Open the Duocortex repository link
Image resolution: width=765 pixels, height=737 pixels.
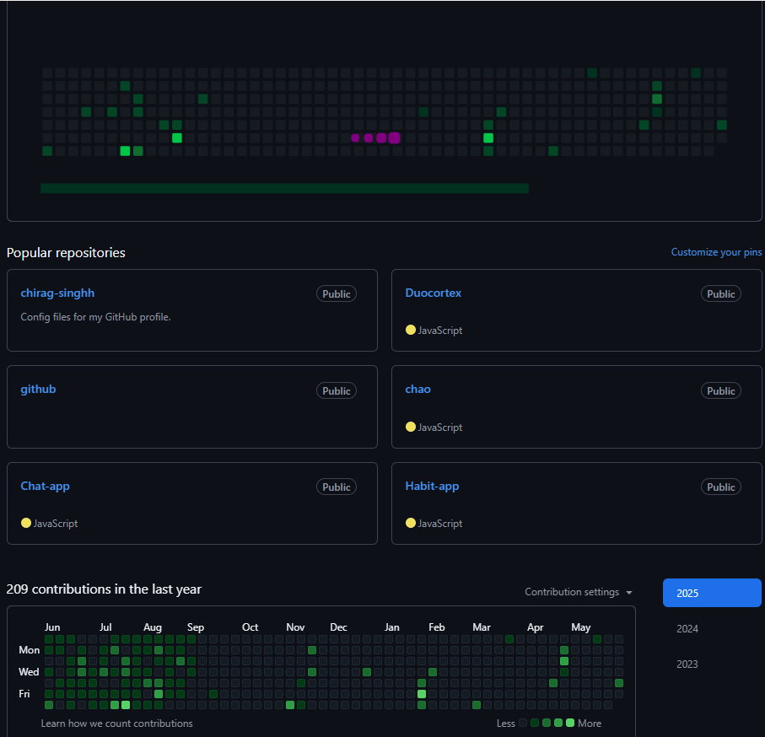coord(434,293)
